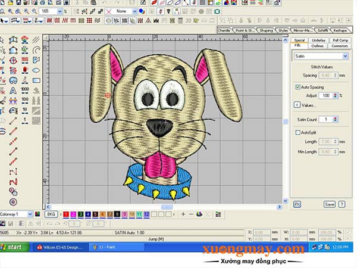Click the FX button in Fills panel
Image resolution: width=357 pixels, height=268 pixels.
click(297, 204)
